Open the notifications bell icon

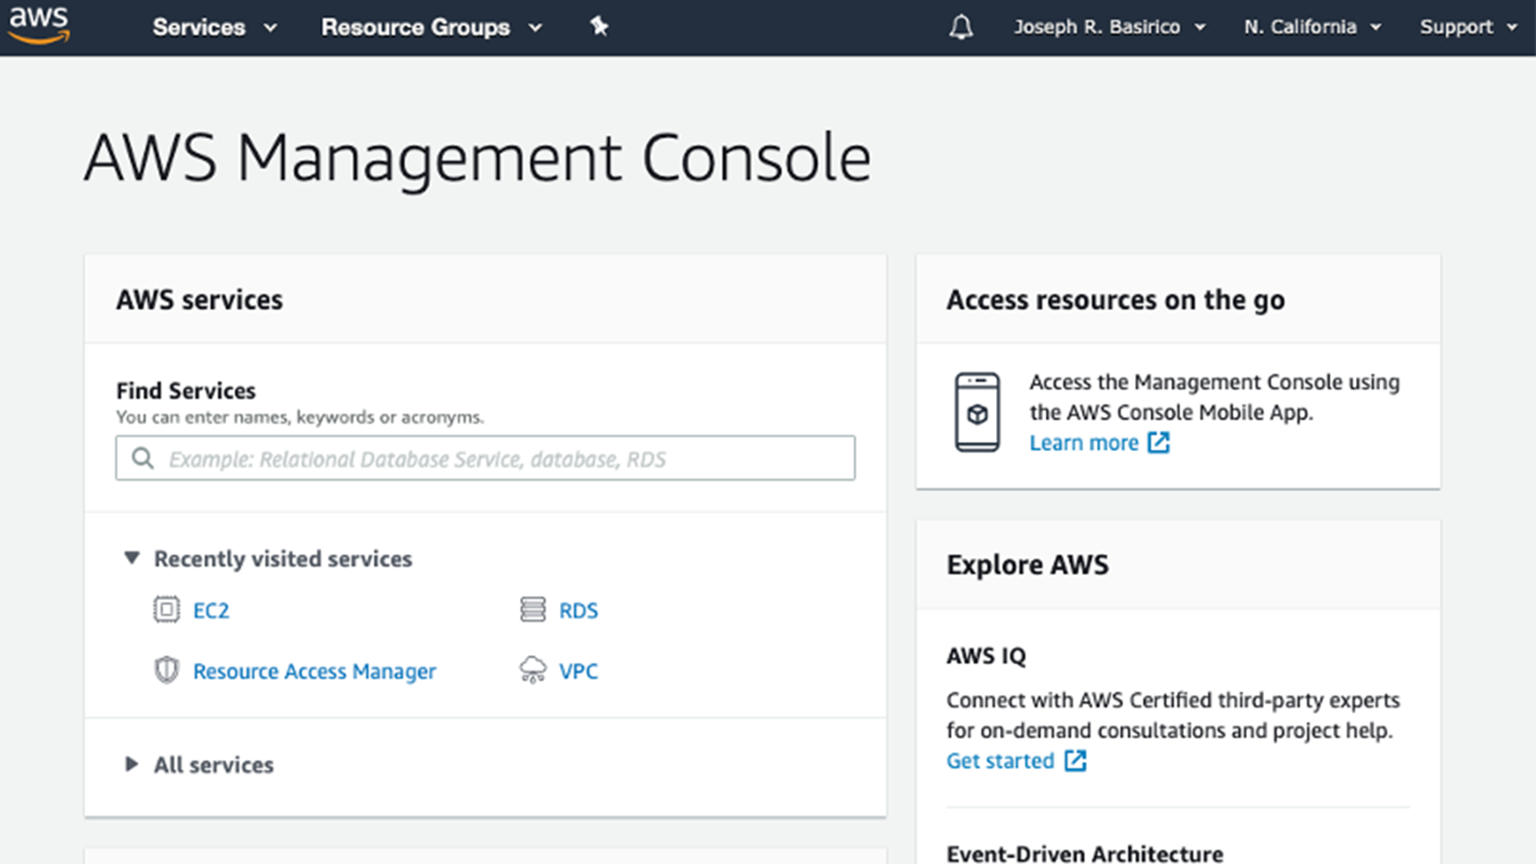click(x=961, y=27)
